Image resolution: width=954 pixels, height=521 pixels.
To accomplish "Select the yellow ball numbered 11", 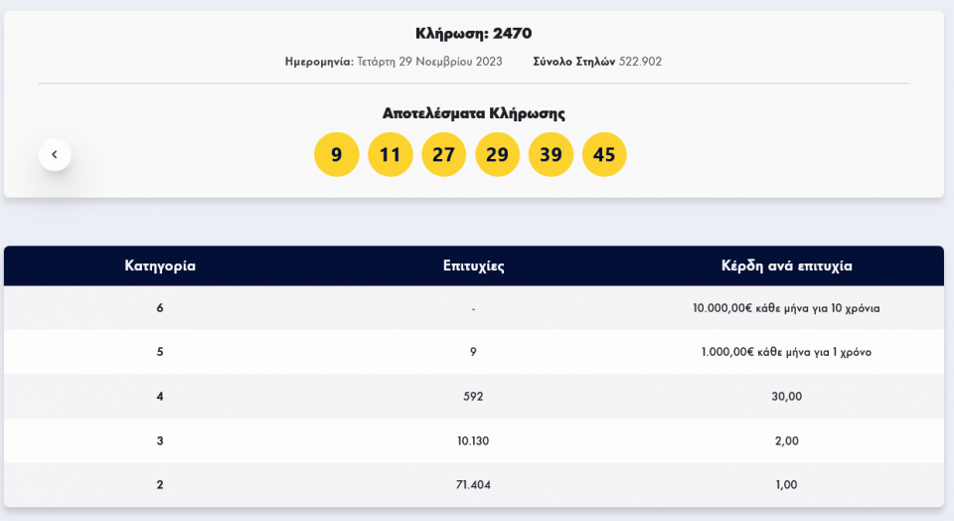I will coord(390,154).
